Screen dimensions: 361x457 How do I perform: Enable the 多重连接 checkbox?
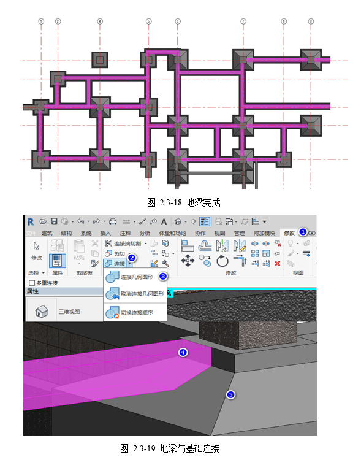(x=32, y=283)
